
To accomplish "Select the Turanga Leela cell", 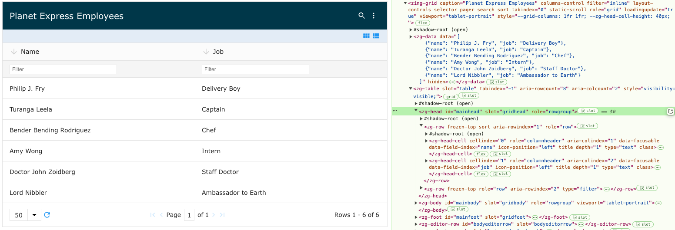I will click(99, 109).
